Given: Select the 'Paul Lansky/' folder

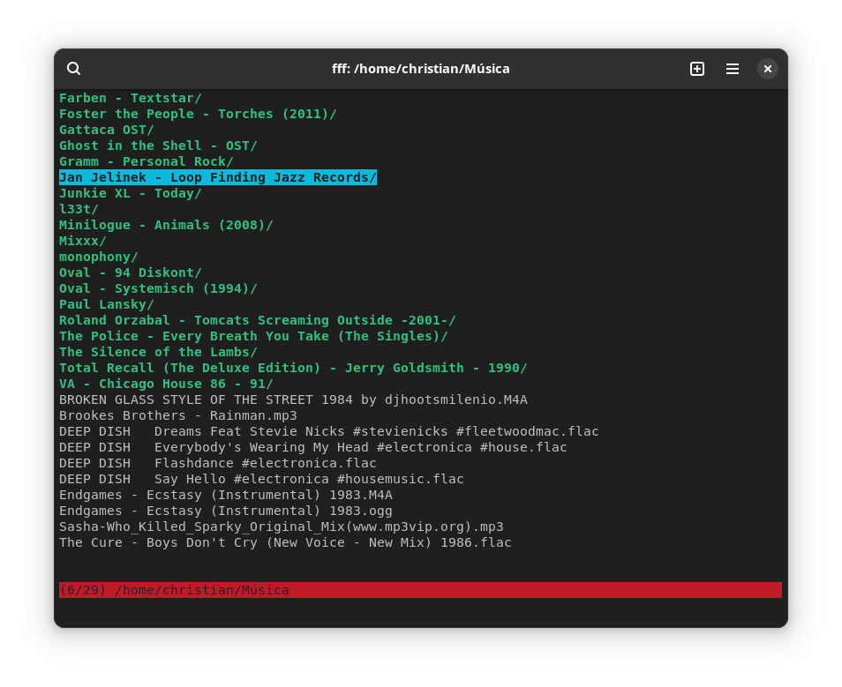Looking at the screenshot, I should [106, 304].
